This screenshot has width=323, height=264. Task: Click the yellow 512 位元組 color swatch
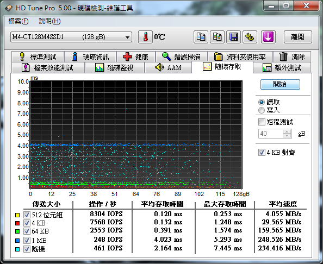[17, 215]
